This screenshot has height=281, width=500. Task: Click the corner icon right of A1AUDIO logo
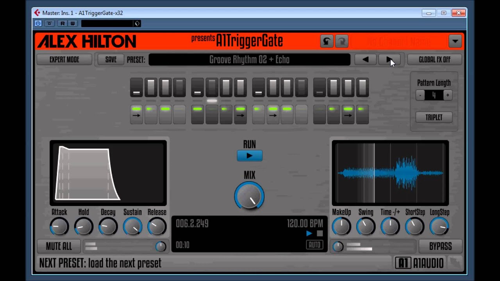tap(455, 263)
